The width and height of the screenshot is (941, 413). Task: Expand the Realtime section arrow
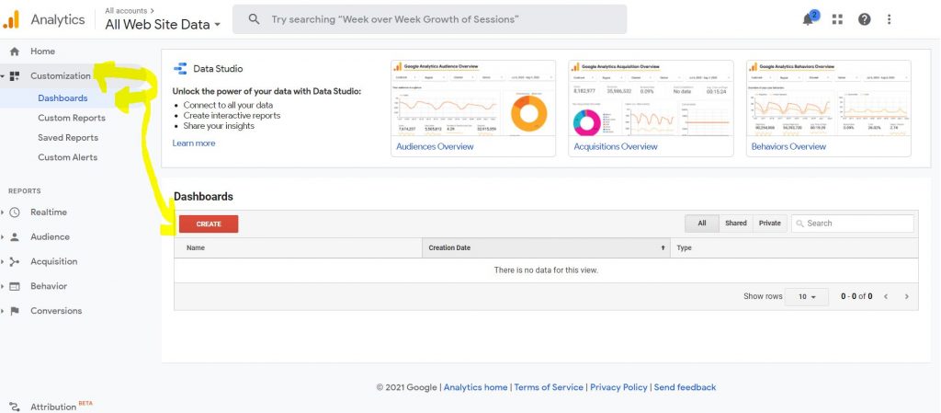(3, 212)
